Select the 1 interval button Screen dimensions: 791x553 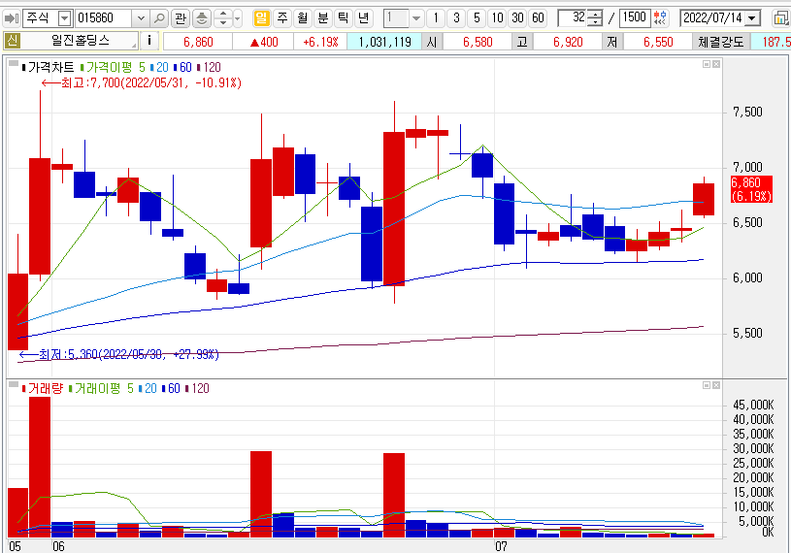436,18
